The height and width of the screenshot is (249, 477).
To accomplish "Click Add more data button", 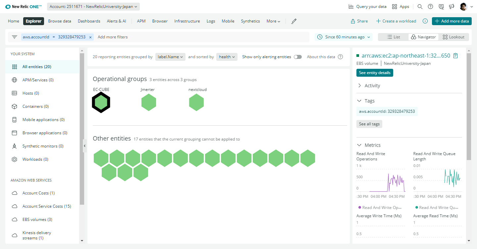I will pyautogui.click(x=452, y=21).
